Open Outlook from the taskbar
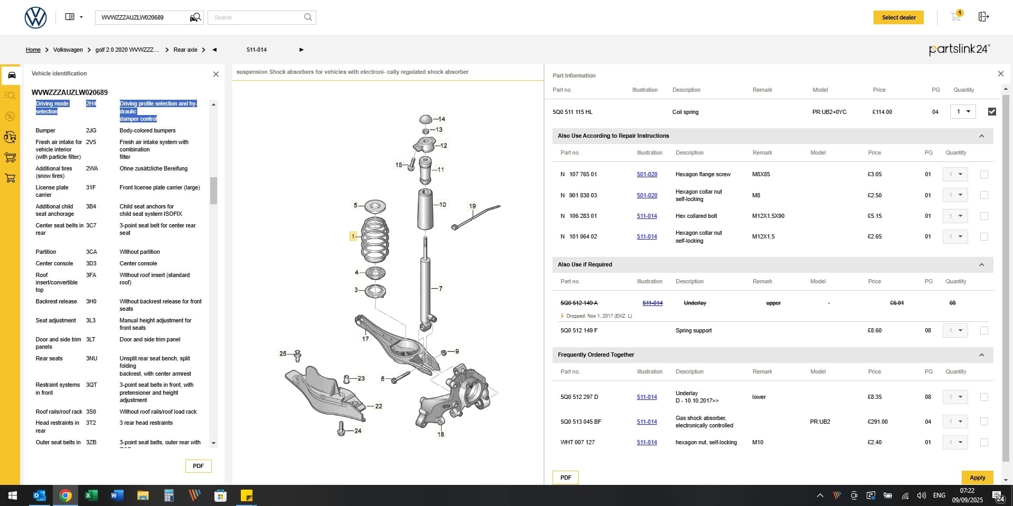This screenshot has width=1013, height=506. (40, 495)
